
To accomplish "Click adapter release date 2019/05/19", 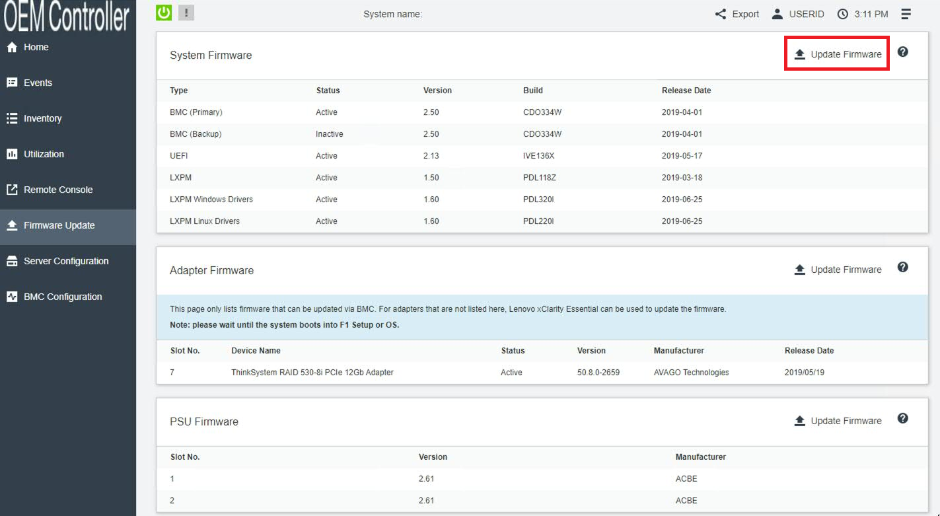I will click(x=805, y=373).
